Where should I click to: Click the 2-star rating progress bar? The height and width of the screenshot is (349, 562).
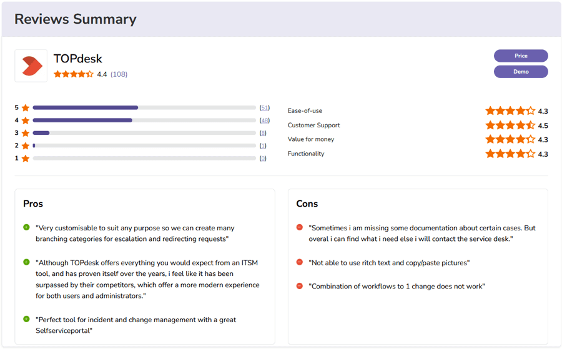tap(144, 145)
